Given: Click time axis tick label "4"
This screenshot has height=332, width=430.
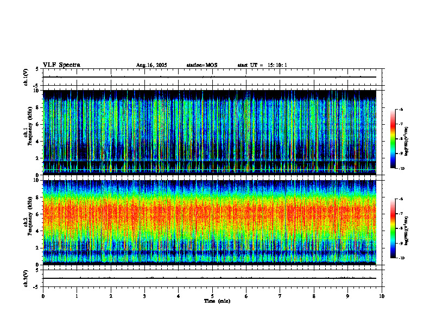Looking at the screenshot, I should click(x=178, y=296).
